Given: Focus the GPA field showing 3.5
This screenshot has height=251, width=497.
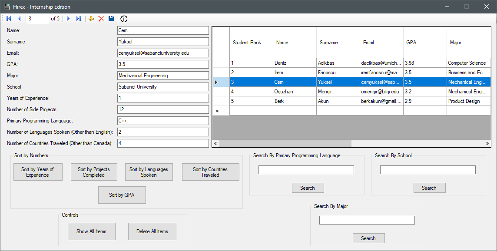Looking at the screenshot, I should click(163, 64).
